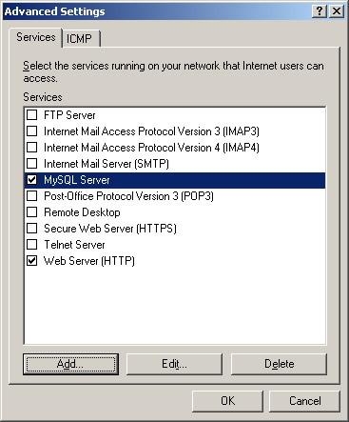Uncheck the Web Server (HTTP) checkbox
The width and height of the screenshot is (349, 422).
31,261
